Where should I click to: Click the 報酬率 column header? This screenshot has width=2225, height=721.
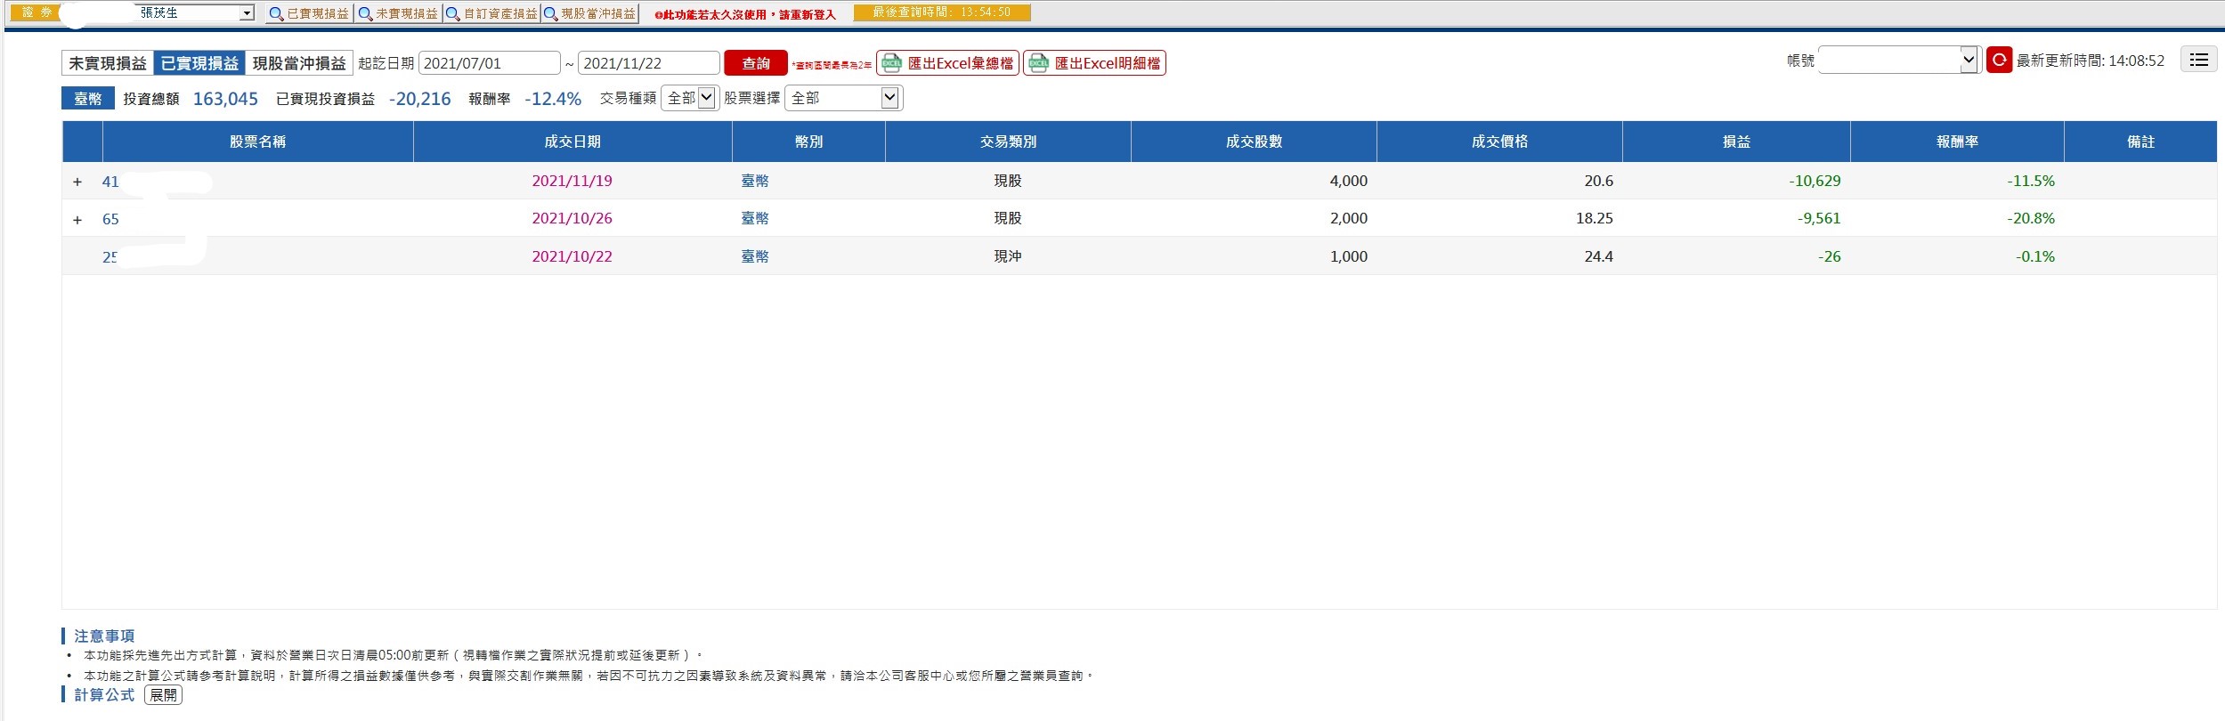[1957, 142]
